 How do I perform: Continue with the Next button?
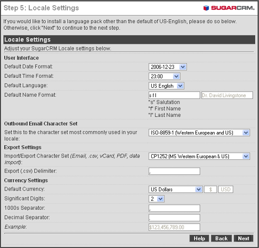point(243,239)
